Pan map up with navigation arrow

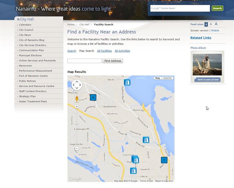[x=77, y=82]
